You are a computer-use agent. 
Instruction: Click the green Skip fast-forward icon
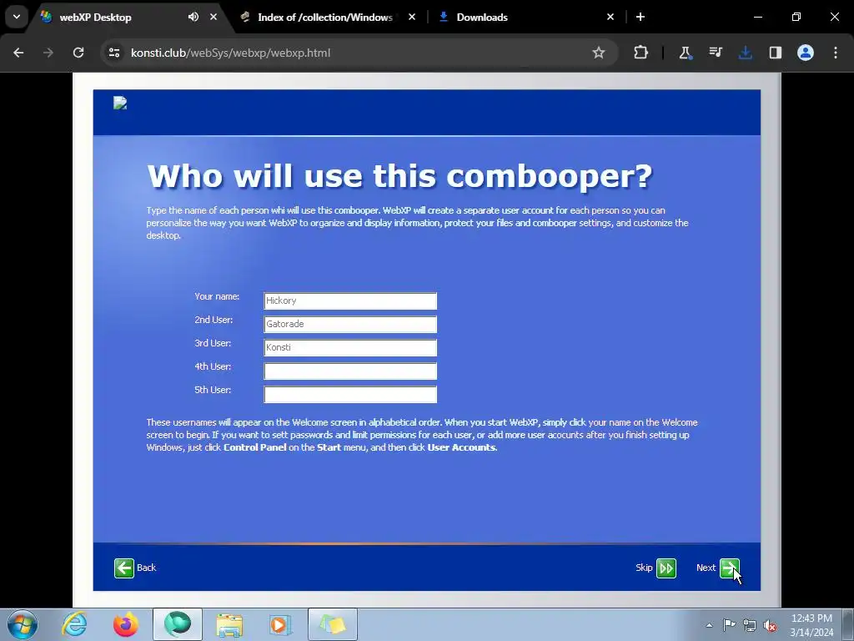(x=666, y=568)
